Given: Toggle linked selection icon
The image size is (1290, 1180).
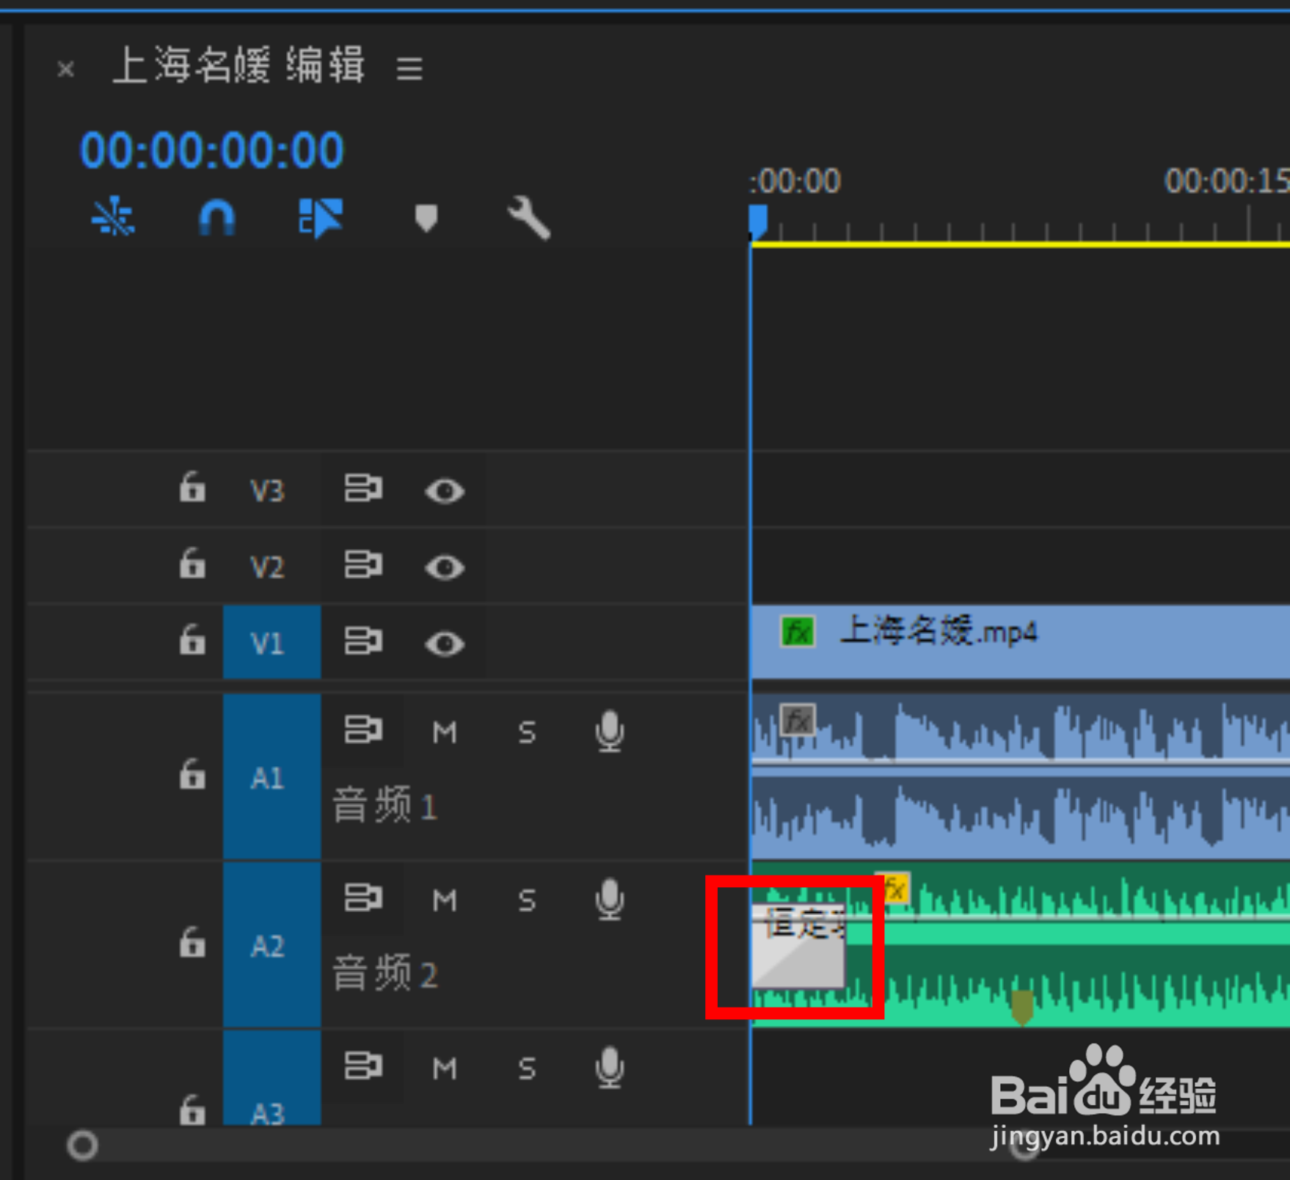Looking at the screenshot, I should (321, 218).
